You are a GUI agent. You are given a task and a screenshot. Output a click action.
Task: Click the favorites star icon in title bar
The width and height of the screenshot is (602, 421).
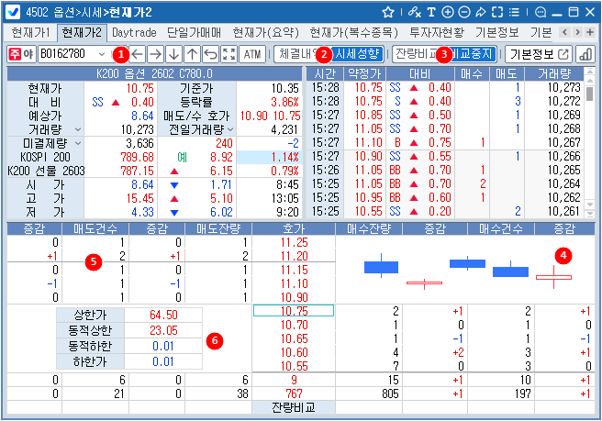388,12
